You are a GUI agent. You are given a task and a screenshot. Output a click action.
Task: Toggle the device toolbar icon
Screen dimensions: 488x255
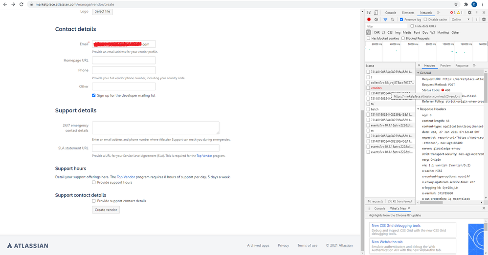pos(376,13)
